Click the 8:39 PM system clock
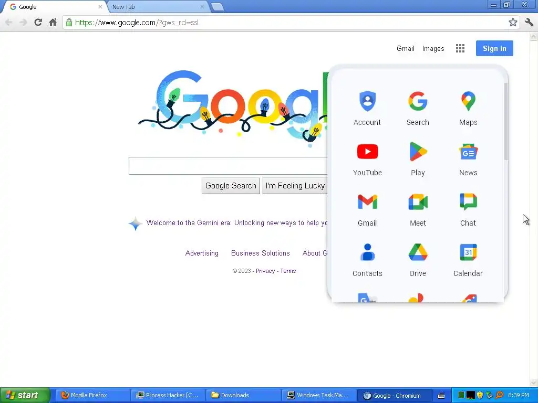Viewport: 538px width, 403px height. (x=519, y=395)
